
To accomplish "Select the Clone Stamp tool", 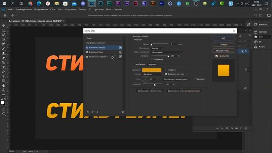I will click(x=3, y=53).
